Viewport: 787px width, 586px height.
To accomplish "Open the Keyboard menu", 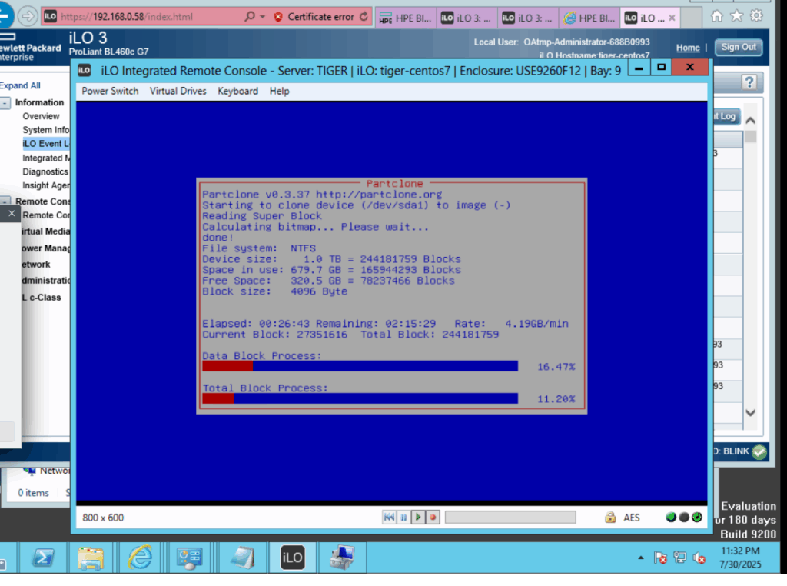I will (x=237, y=91).
